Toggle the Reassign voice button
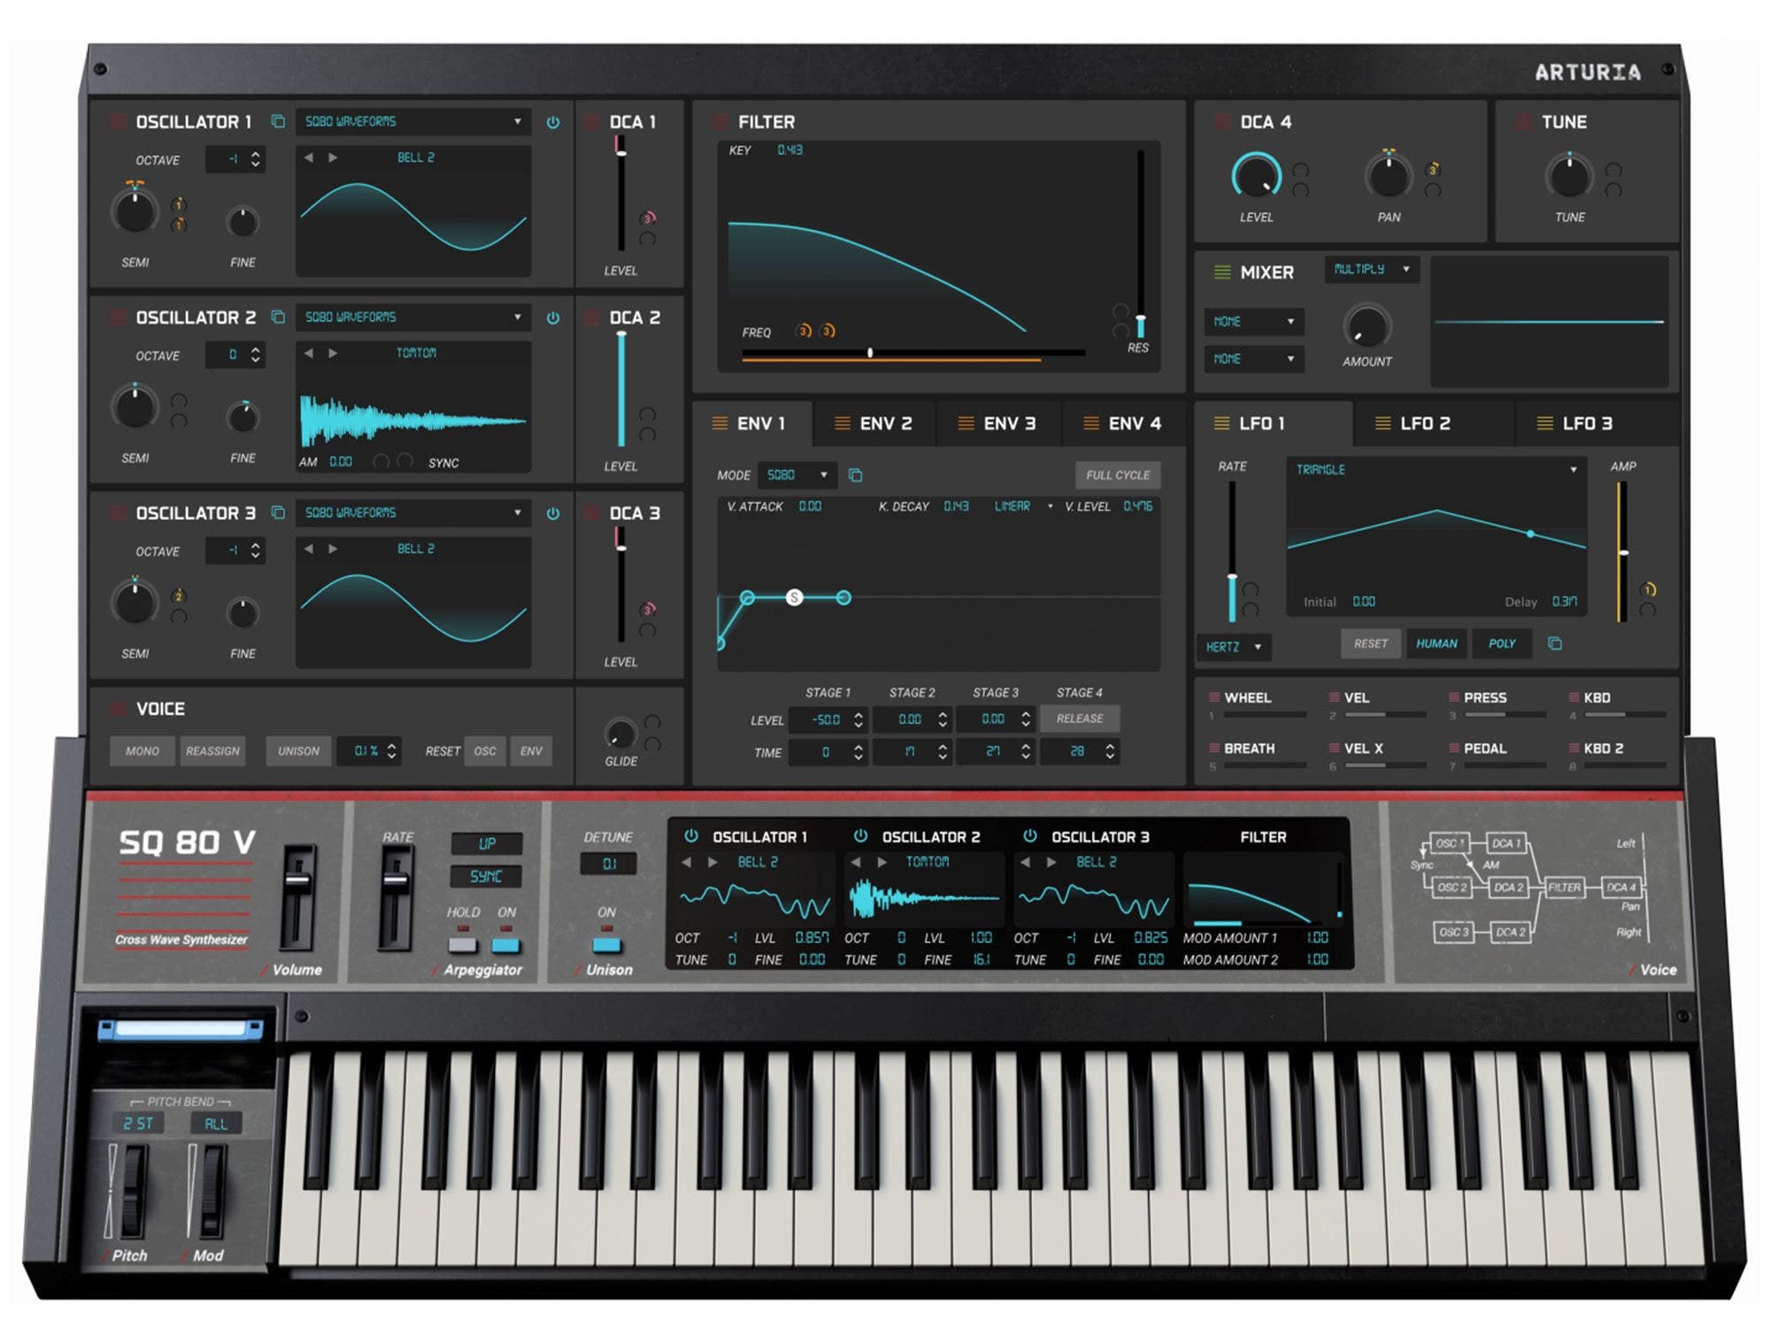 click(x=212, y=751)
